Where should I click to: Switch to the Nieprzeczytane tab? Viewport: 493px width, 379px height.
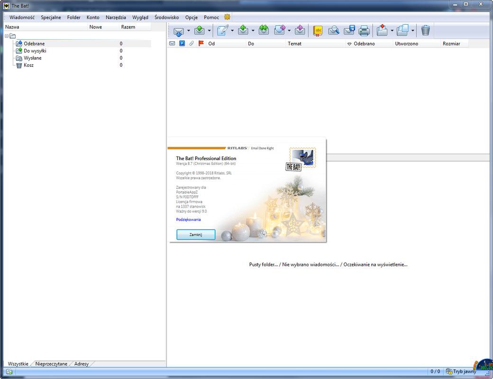click(x=51, y=364)
